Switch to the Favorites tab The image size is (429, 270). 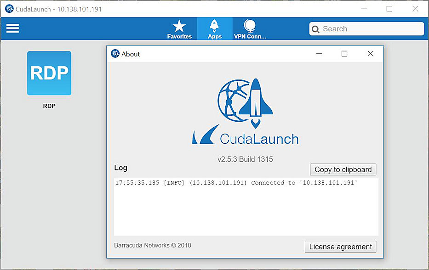179,28
